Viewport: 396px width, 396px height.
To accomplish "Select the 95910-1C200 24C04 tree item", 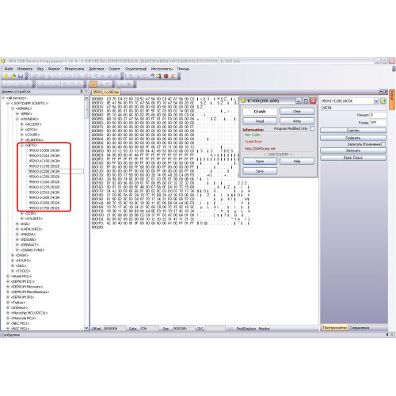I will [x=44, y=171].
